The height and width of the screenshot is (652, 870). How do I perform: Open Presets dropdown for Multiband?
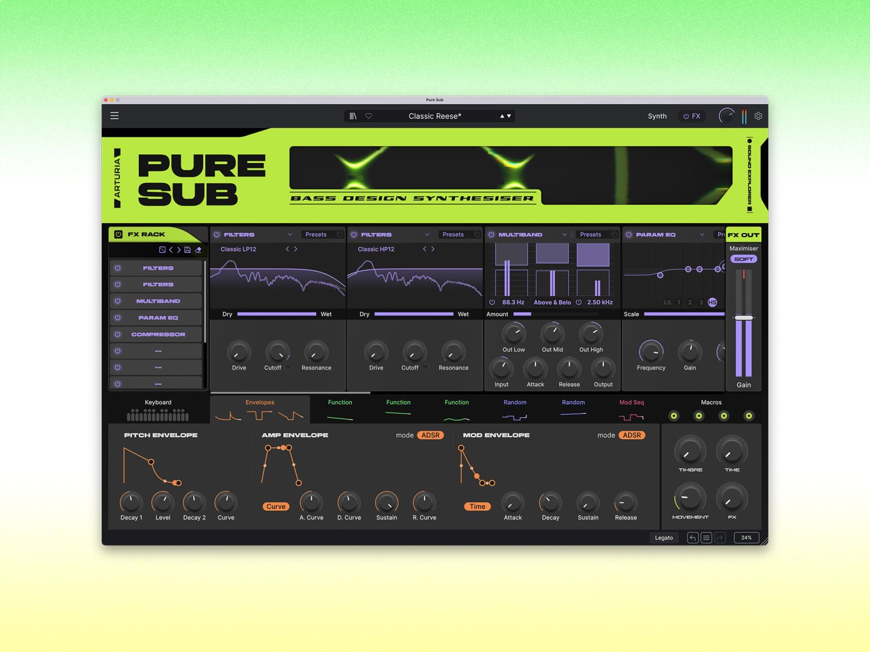point(590,235)
